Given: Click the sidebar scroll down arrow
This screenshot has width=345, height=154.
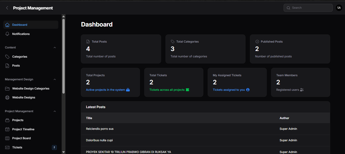Looking at the screenshot, I should [x=63, y=152].
